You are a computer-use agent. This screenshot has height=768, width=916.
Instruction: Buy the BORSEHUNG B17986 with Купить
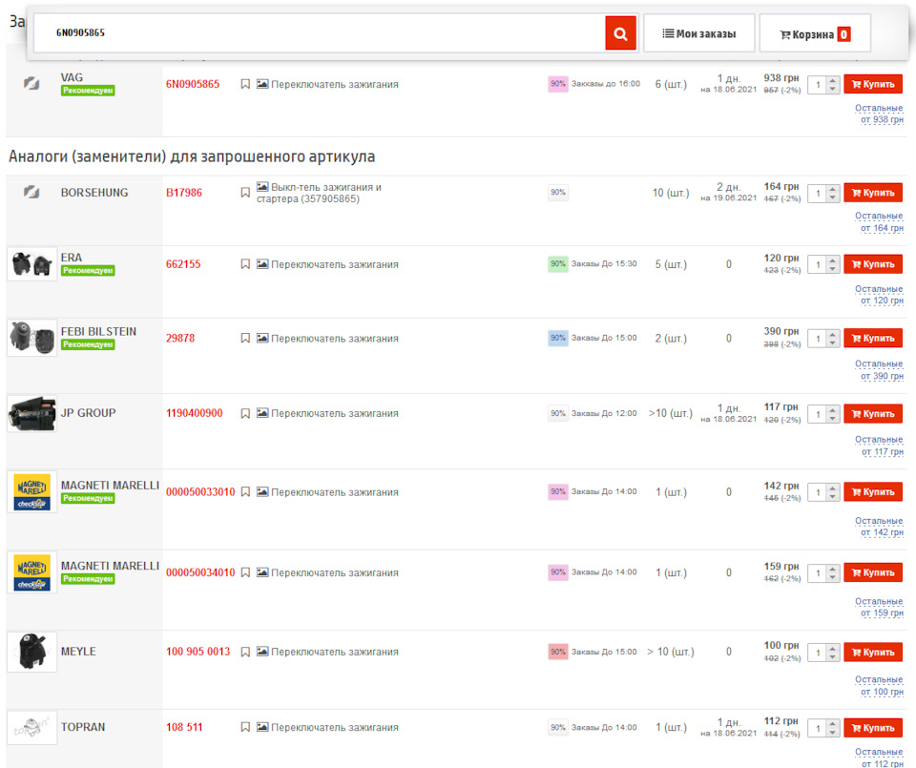(873, 193)
